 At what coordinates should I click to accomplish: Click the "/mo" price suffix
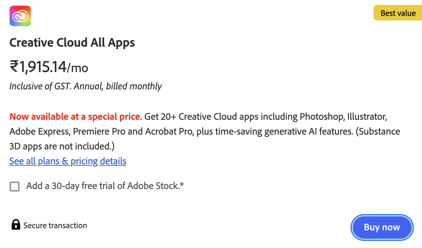(x=78, y=67)
